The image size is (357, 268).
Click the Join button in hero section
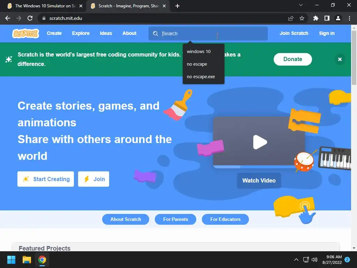(93, 179)
